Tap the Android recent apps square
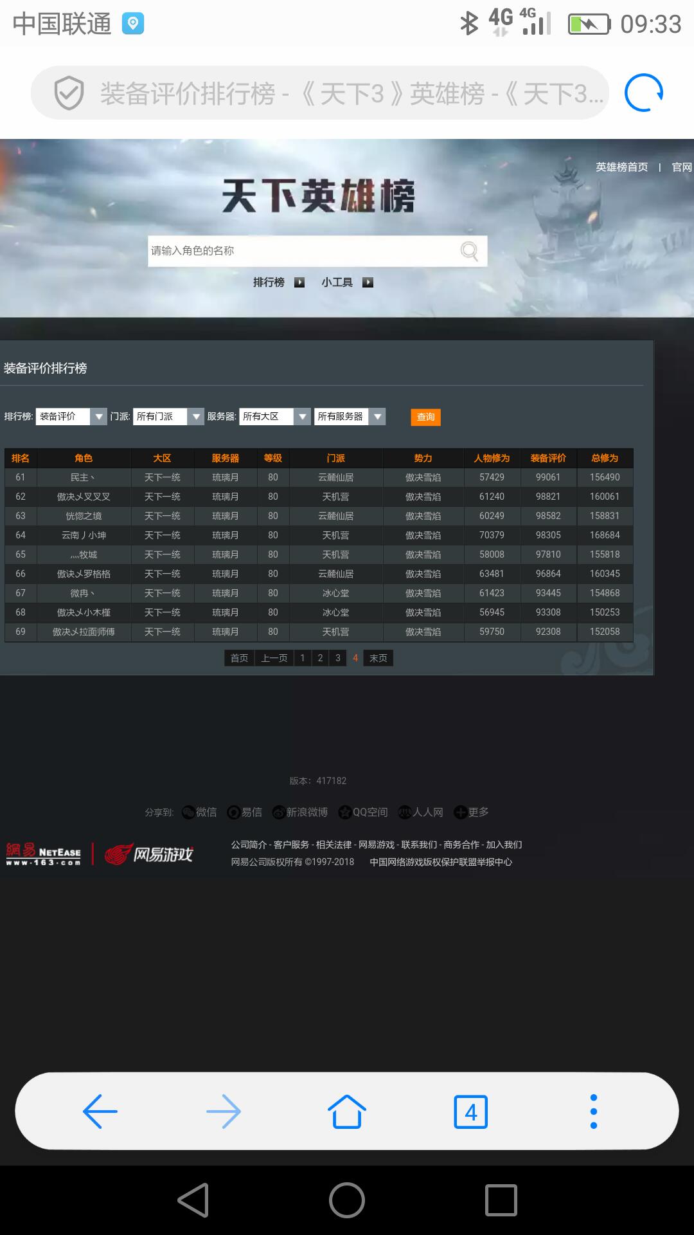The image size is (694, 1235). click(501, 1200)
